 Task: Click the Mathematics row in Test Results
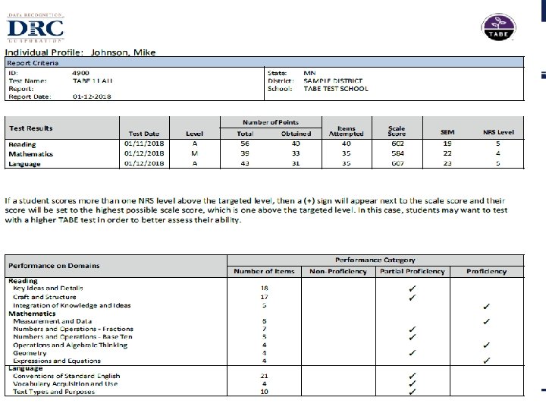265,153
